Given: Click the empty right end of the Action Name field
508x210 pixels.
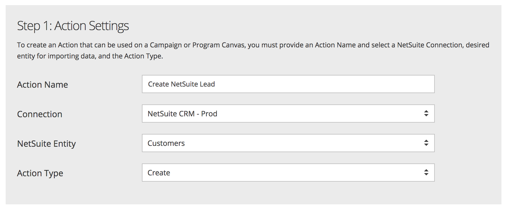Looking at the screenshot, I should tap(397, 84).
